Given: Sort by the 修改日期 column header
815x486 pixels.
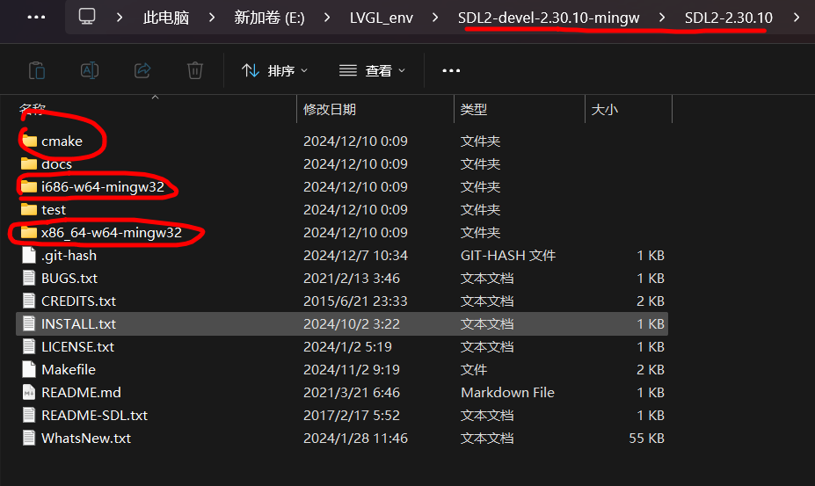Looking at the screenshot, I should [x=330, y=109].
